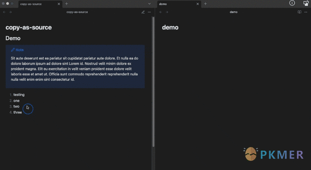The image size is (311, 170).
Task: Close the demo tab
Action: pos(198,4)
